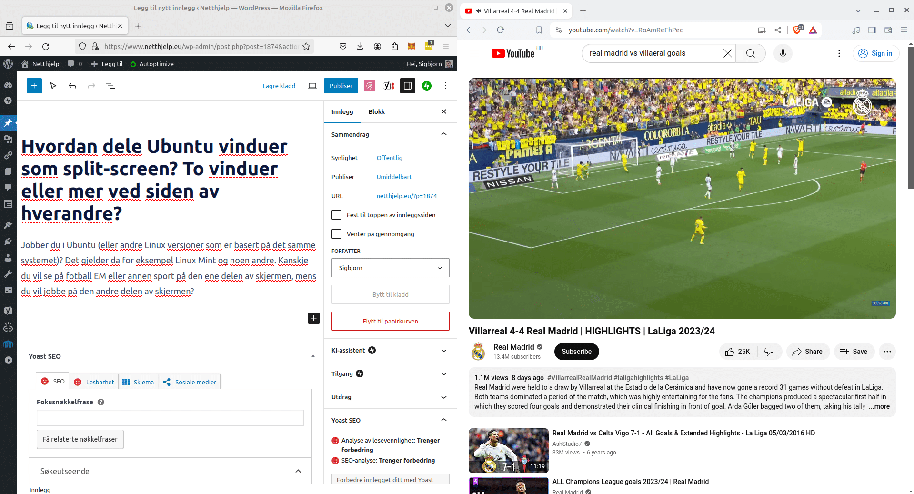
Task: Go to YouTube home via logo
Action: (x=512, y=53)
